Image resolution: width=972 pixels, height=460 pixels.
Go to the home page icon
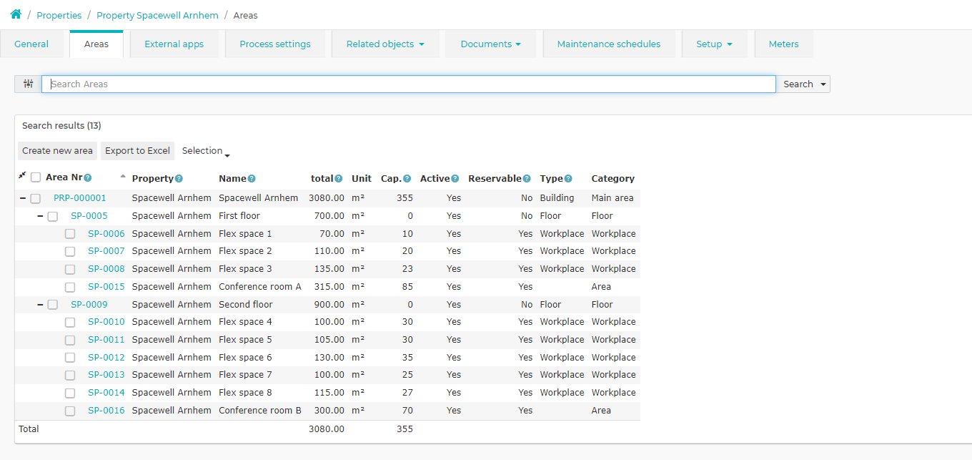tap(16, 14)
